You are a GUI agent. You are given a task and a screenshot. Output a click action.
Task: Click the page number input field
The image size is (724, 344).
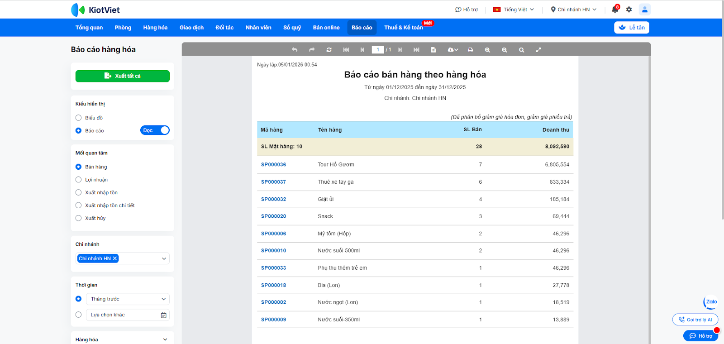click(x=377, y=50)
